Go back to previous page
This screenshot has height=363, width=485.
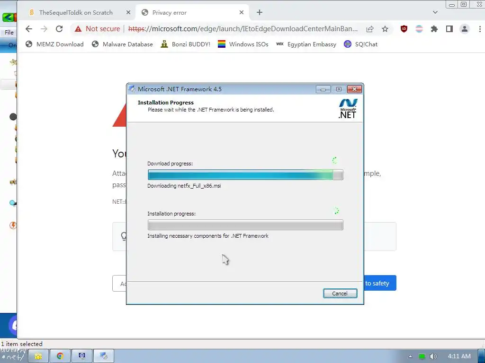pyautogui.click(x=29, y=29)
